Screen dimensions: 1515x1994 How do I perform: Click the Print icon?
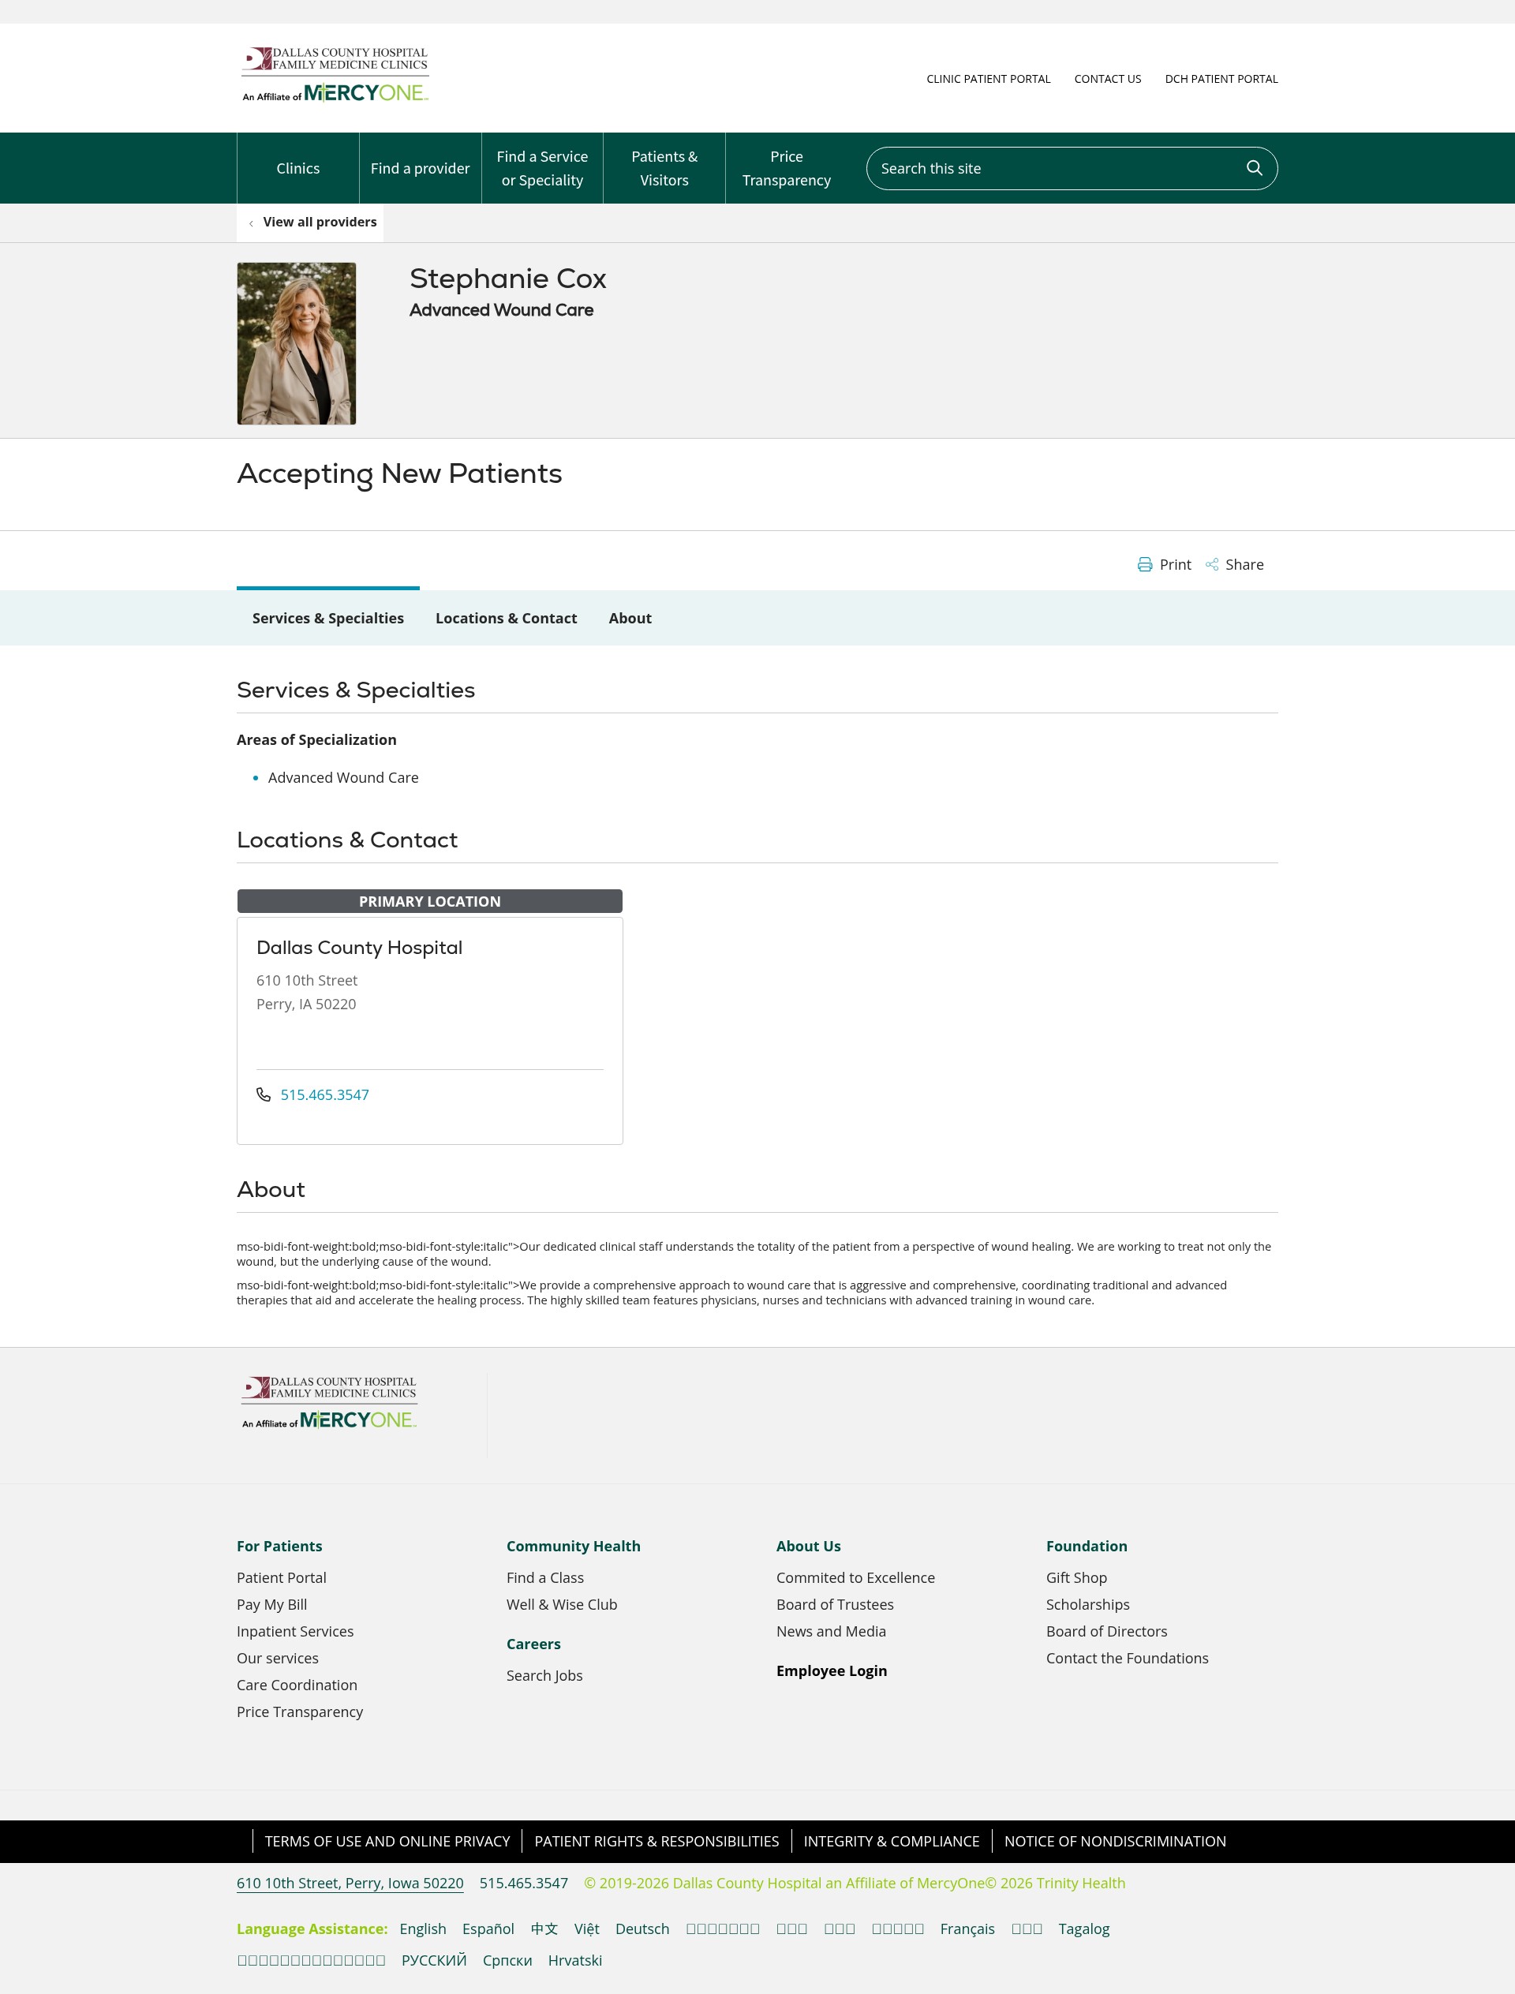[x=1144, y=564]
